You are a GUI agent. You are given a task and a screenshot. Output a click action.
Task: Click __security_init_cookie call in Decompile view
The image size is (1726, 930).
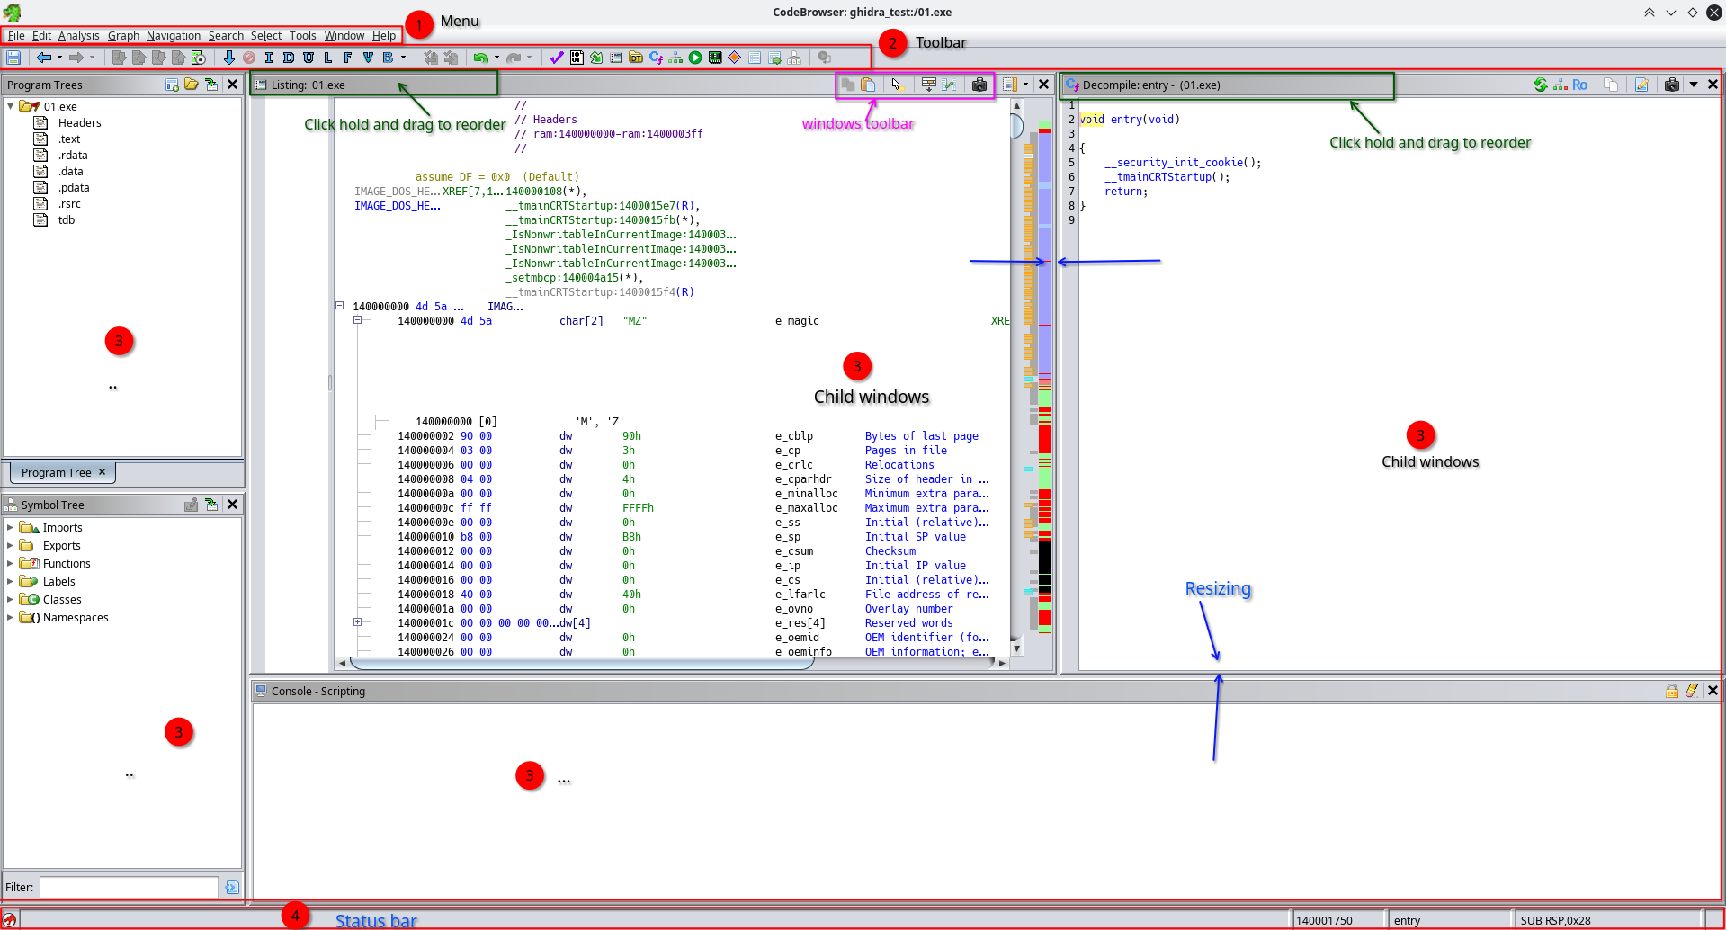click(1176, 163)
